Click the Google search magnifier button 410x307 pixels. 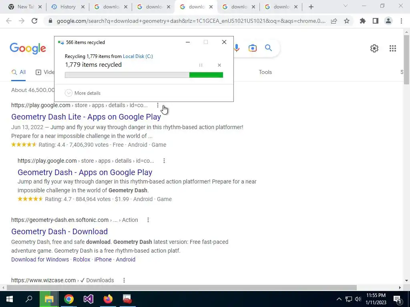(268, 48)
